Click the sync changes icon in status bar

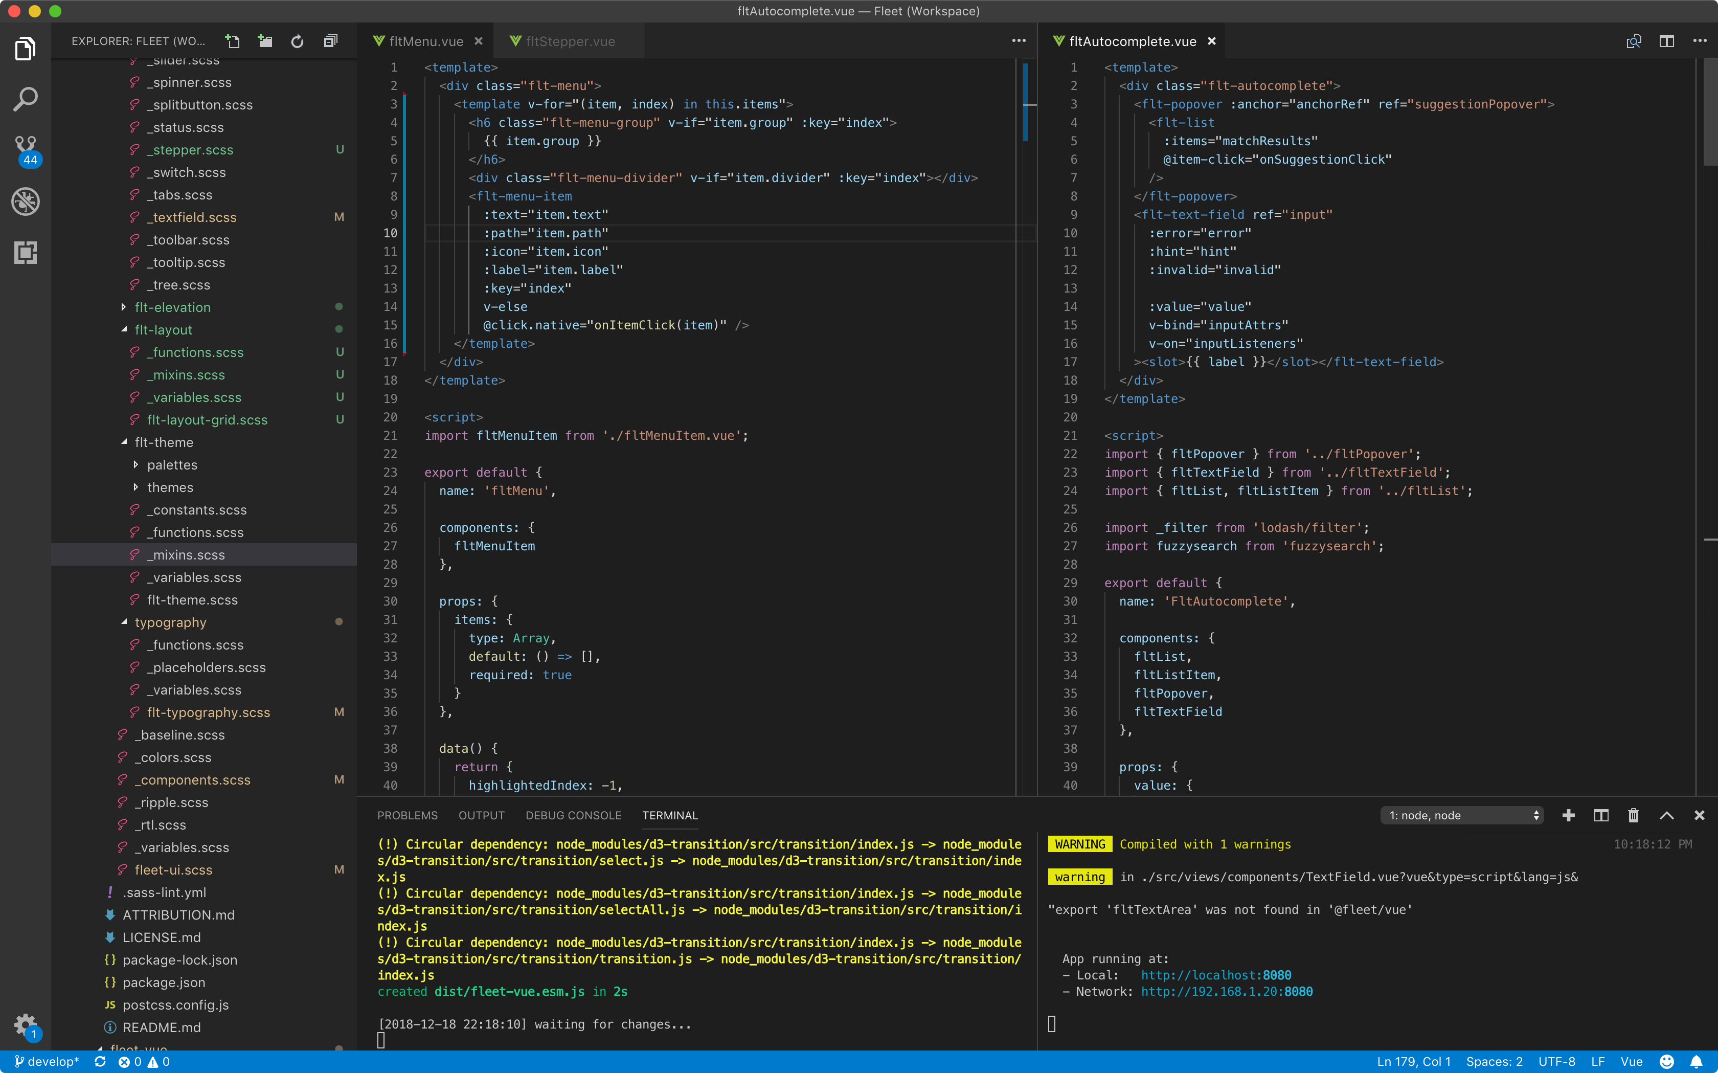tap(100, 1062)
